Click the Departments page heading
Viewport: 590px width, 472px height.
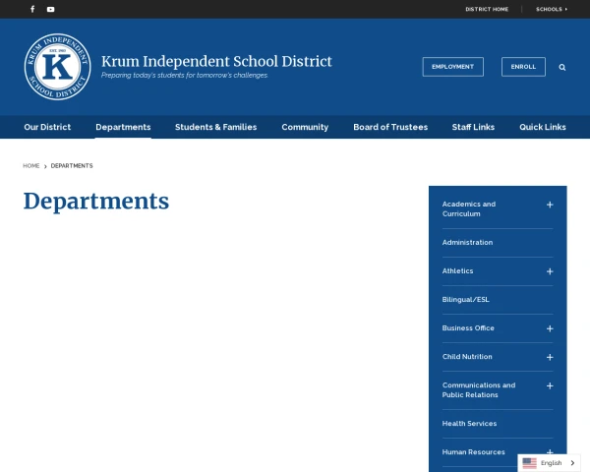[96, 202]
